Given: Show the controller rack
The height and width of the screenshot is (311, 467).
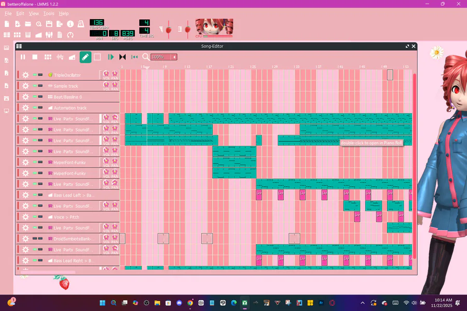Looking at the screenshot, I should tap(70, 35).
